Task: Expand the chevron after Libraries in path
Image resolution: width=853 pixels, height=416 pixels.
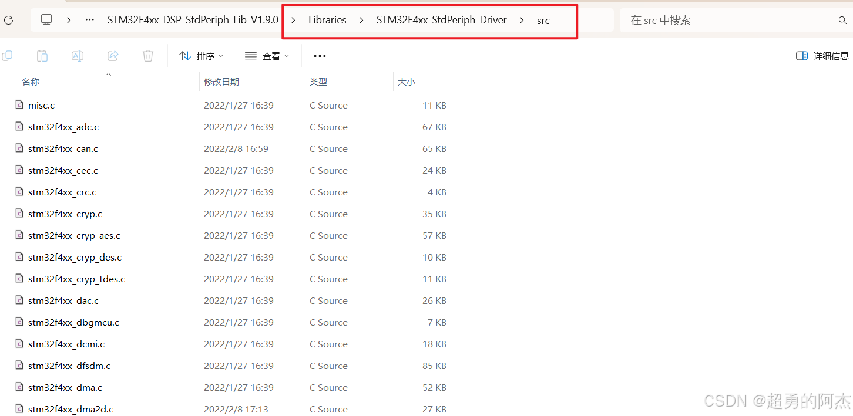Action: click(361, 20)
